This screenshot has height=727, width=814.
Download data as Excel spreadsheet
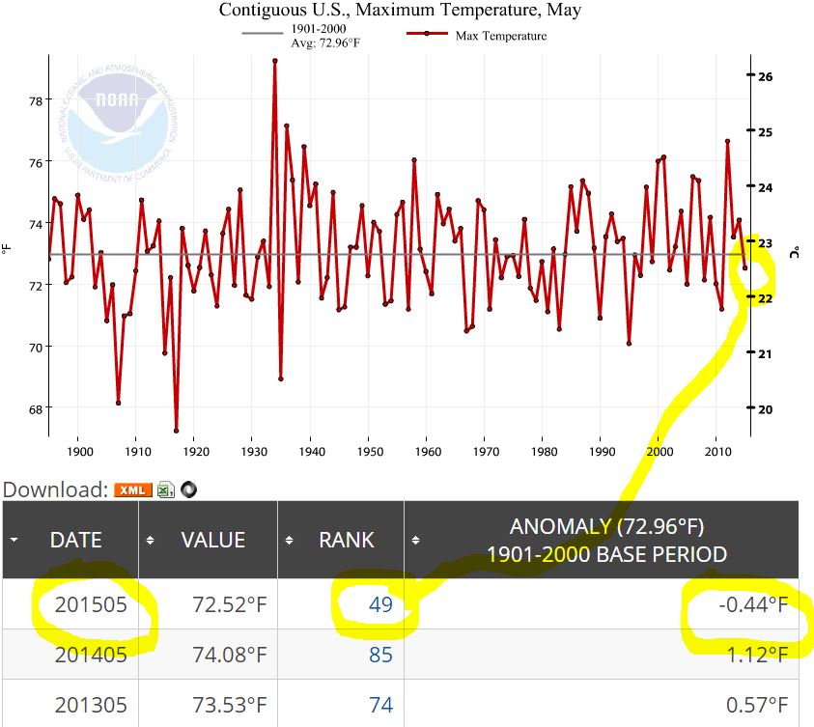(x=166, y=489)
